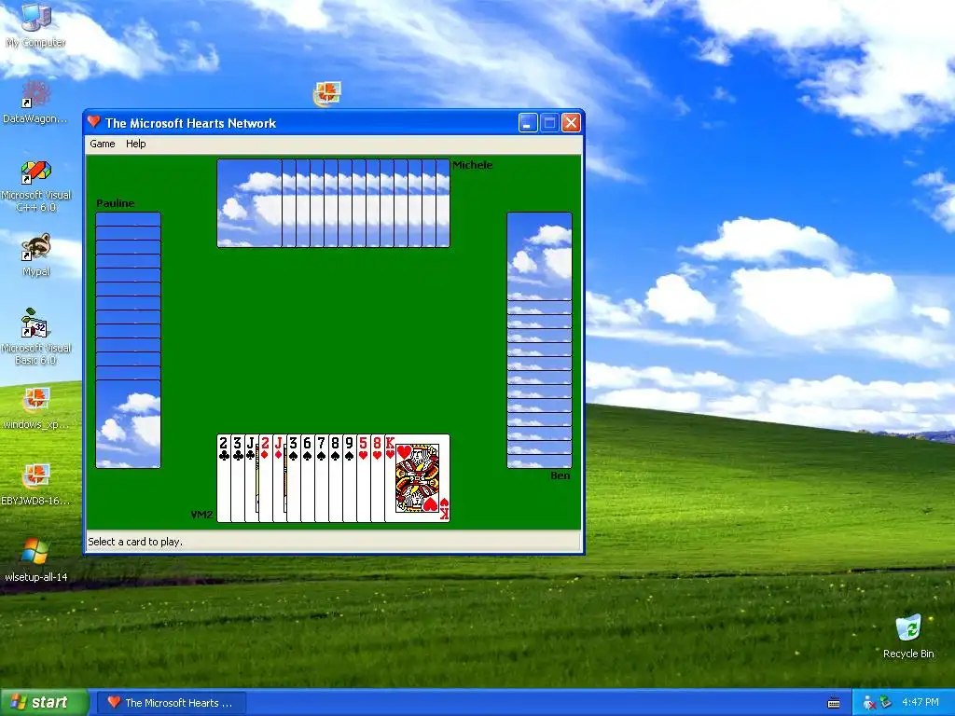Choose the 6 of spades card
The height and width of the screenshot is (716, 955).
308,478
